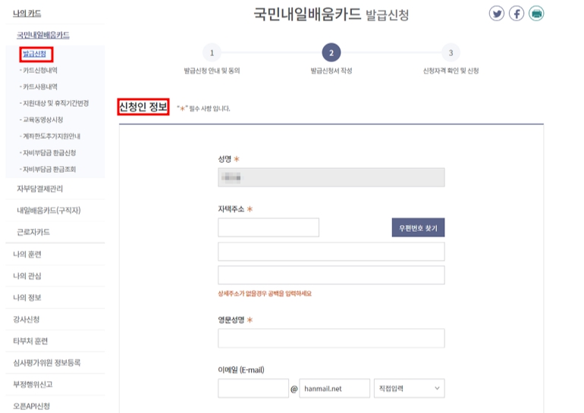Screen dimensions: 584x413
Task: Open 카드신청내역 sidebar link
Action: [x=39, y=70]
